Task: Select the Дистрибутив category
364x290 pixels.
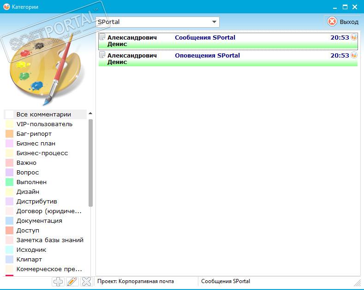Action: point(45,202)
